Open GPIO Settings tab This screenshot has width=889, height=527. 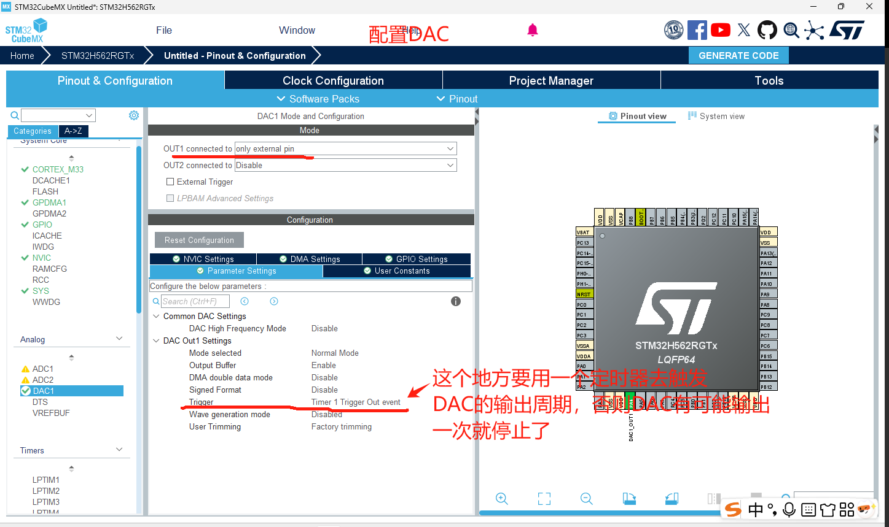click(x=417, y=259)
